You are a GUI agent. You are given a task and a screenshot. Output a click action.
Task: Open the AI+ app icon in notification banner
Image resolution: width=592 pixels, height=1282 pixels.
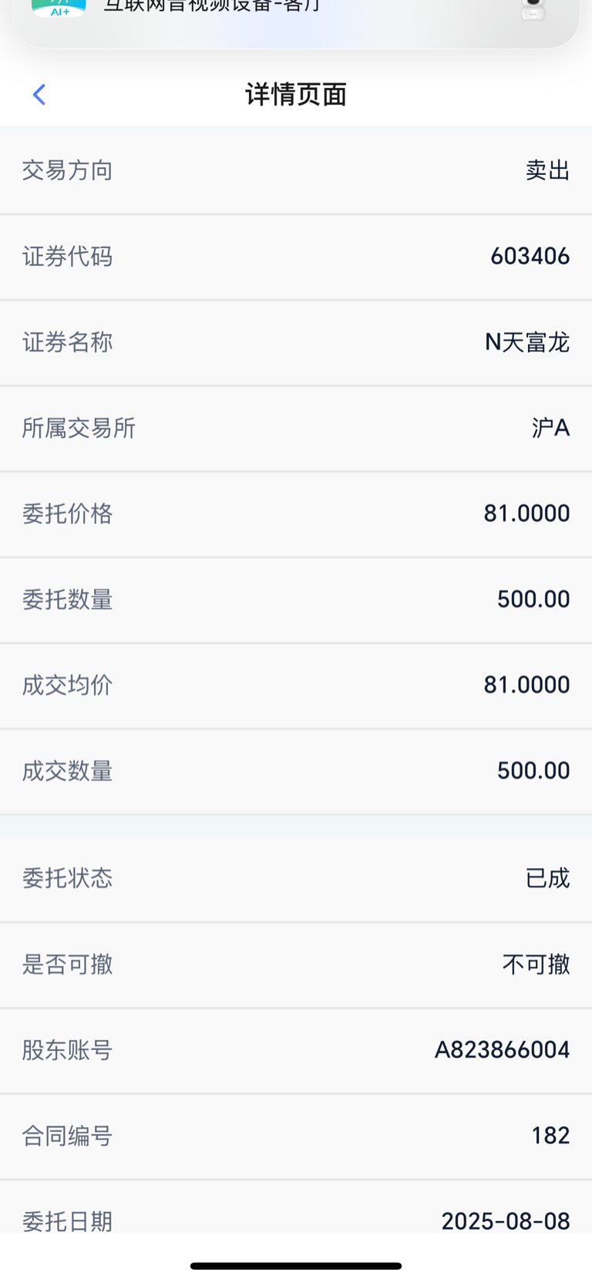click(x=59, y=8)
